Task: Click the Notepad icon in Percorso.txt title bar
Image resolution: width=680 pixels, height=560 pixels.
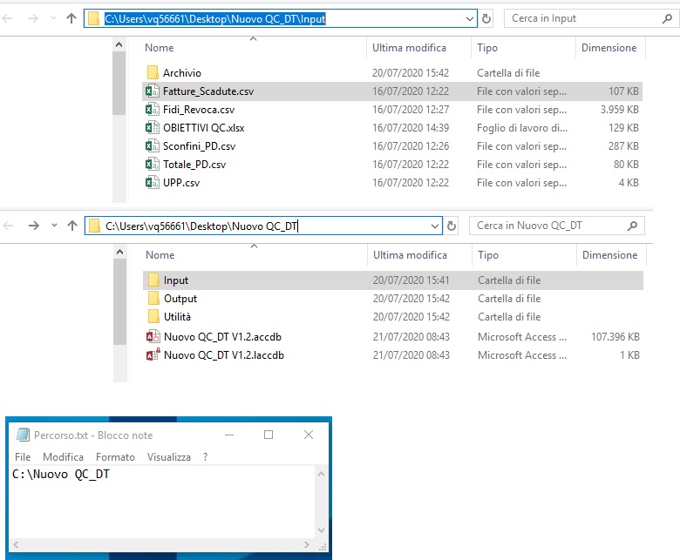Action: [x=23, y=435]
